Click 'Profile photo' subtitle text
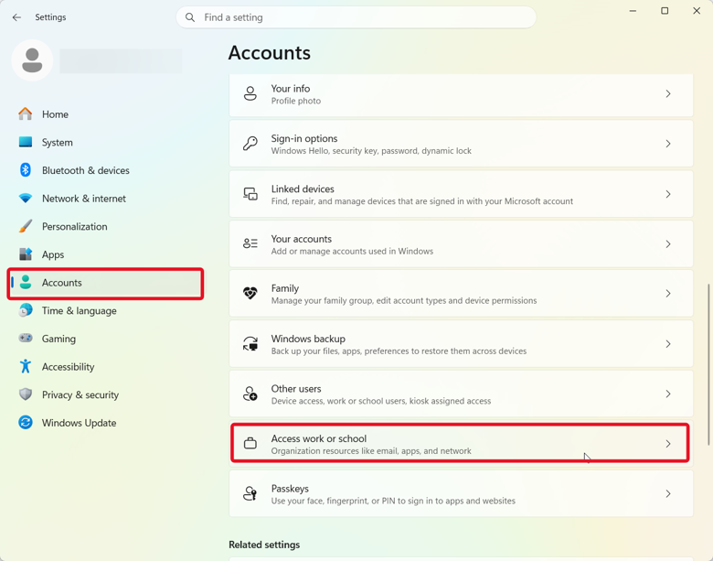The height and width of the screenshot is (561, 713). click(296, 101)
